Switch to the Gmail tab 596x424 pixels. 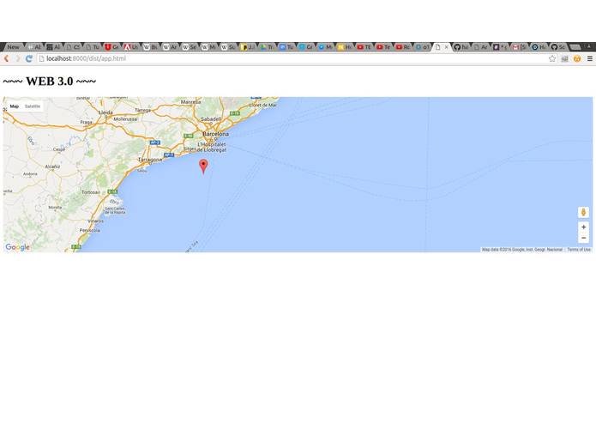(x=519, y=47)
